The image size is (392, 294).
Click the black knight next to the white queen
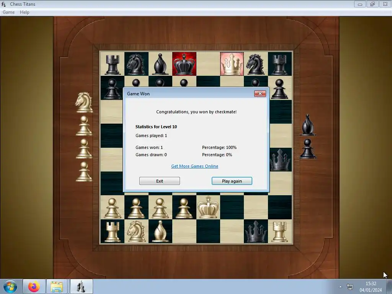255,64
